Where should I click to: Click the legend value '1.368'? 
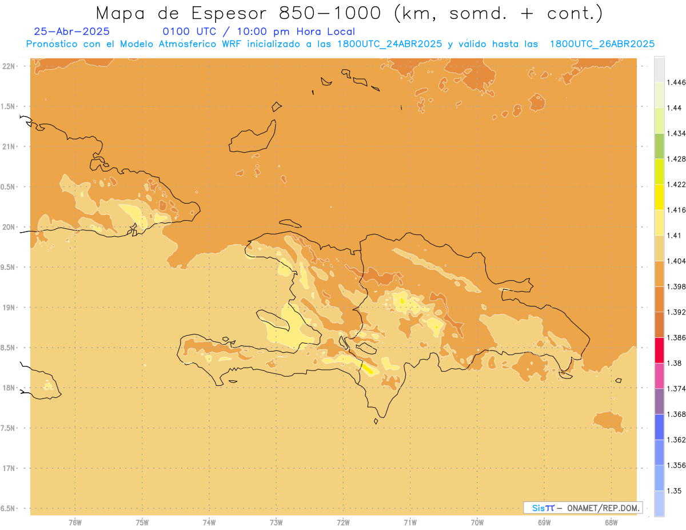pyautogui.click(x=676, y=415)
